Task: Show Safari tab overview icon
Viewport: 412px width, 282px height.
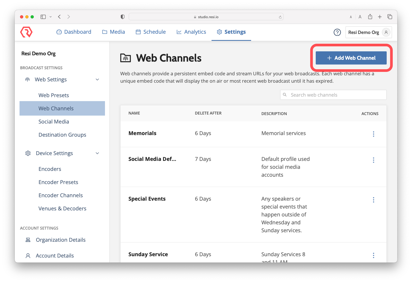Action: pos(390,17)
